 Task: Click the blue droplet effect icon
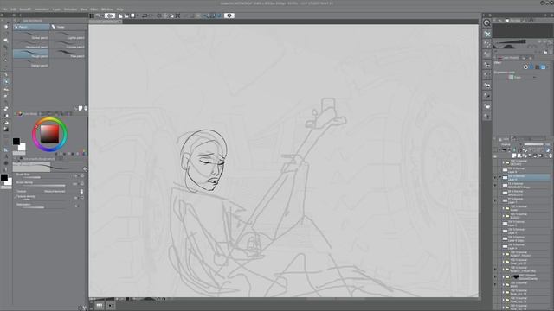click(x=531, y=67)
